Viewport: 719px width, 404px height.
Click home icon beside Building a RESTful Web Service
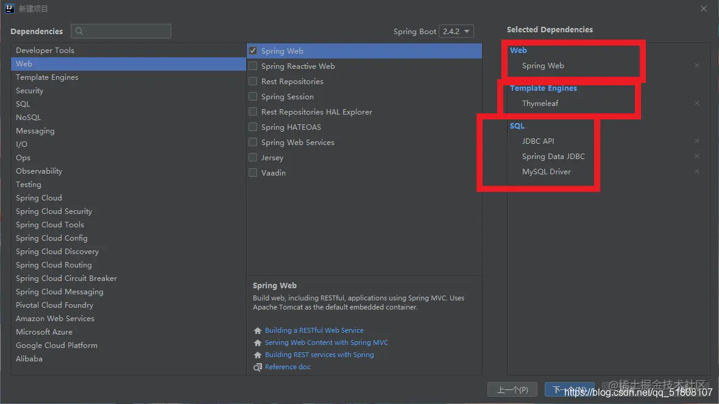click(x=257, y=331)
